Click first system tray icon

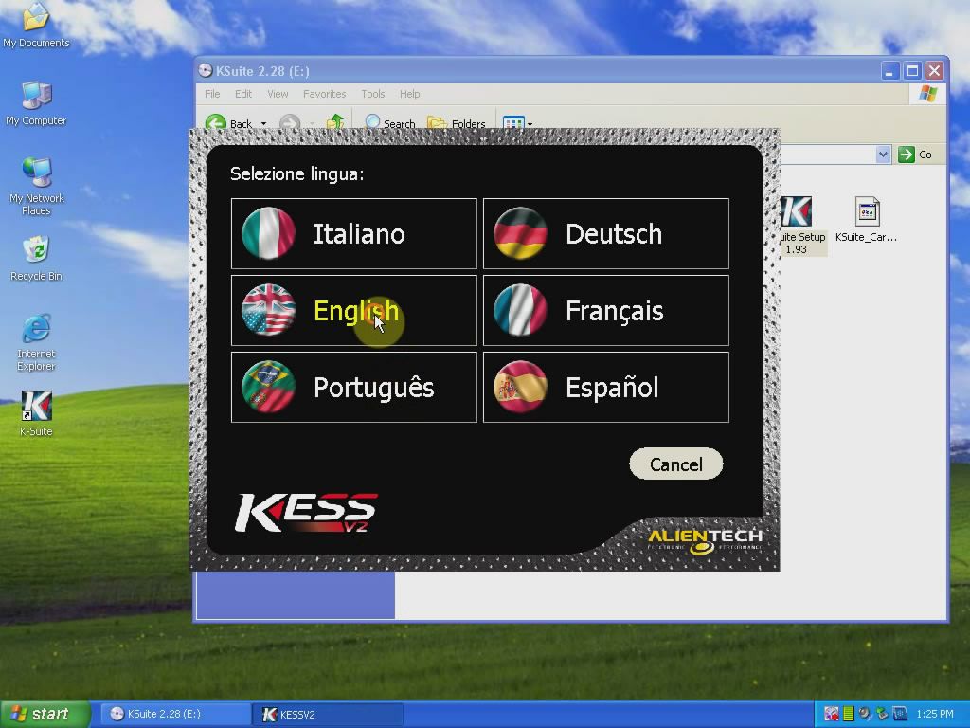click(x=832, y=714)
